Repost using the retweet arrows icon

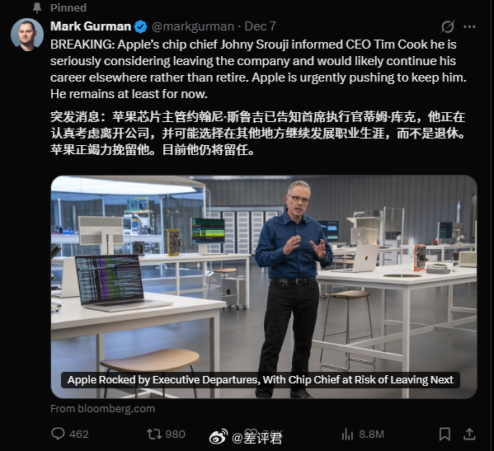(154, 434)
